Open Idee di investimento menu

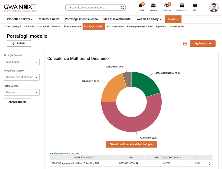coord(117,19)
